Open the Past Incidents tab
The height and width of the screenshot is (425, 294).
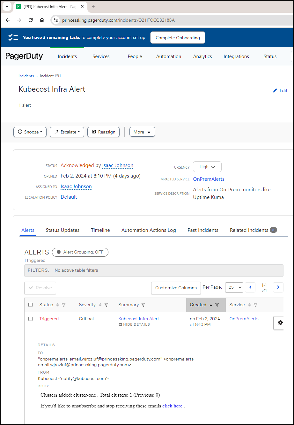(x=203, y=230)
